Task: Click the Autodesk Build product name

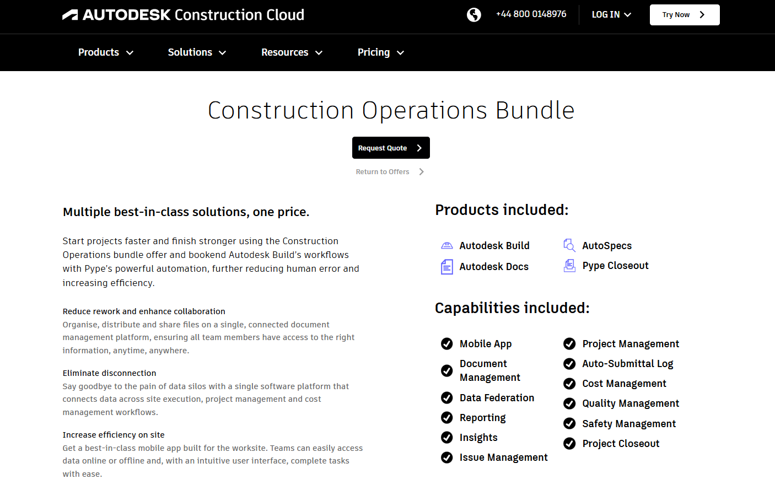Action: (x=494, y=246)
